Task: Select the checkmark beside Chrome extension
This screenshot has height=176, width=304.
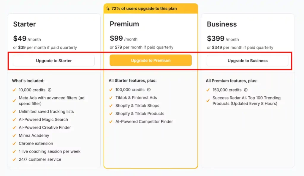Action: click(14, 143)
